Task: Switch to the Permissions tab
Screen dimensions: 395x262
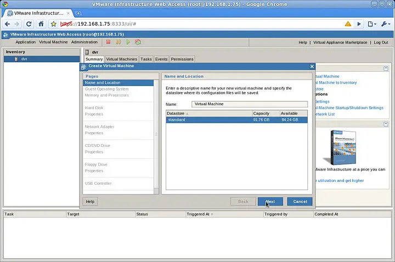Action: 182,59
